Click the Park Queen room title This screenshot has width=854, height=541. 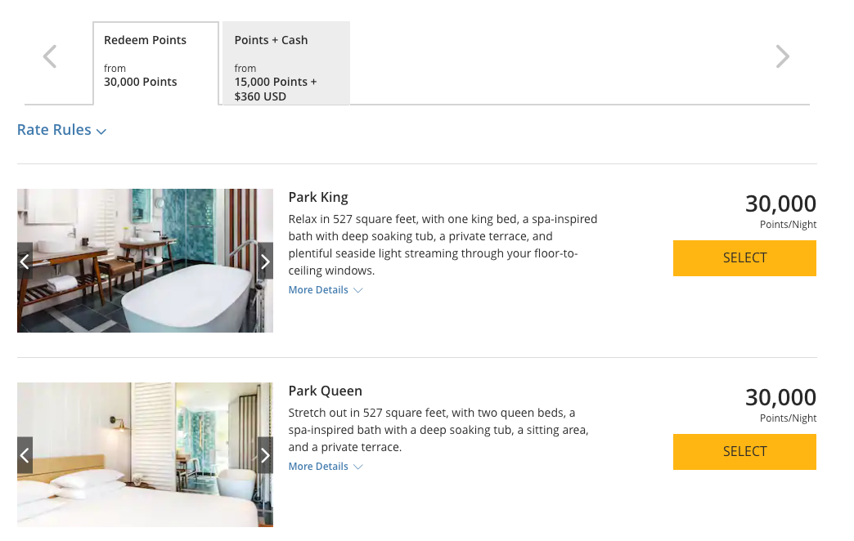pyautogui.click(x=326, y=391)
